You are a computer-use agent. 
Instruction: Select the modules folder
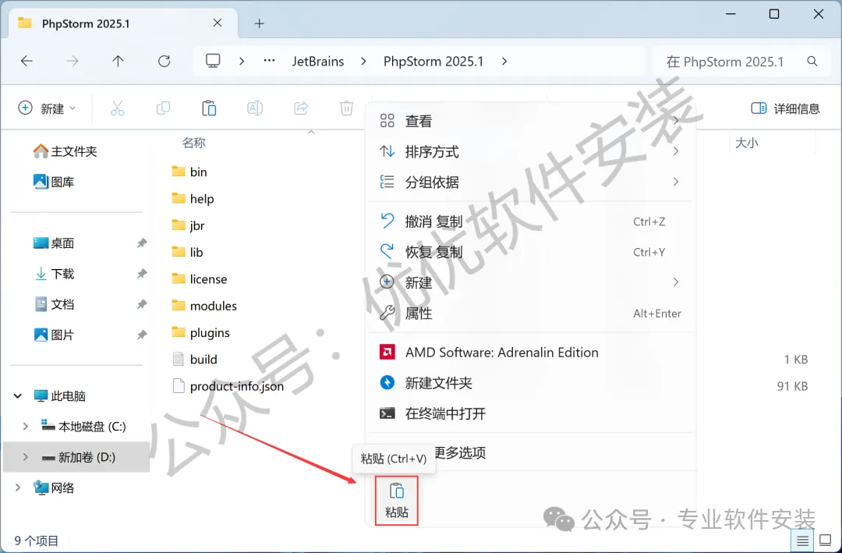pyautogui.click(x=204, y=306)
